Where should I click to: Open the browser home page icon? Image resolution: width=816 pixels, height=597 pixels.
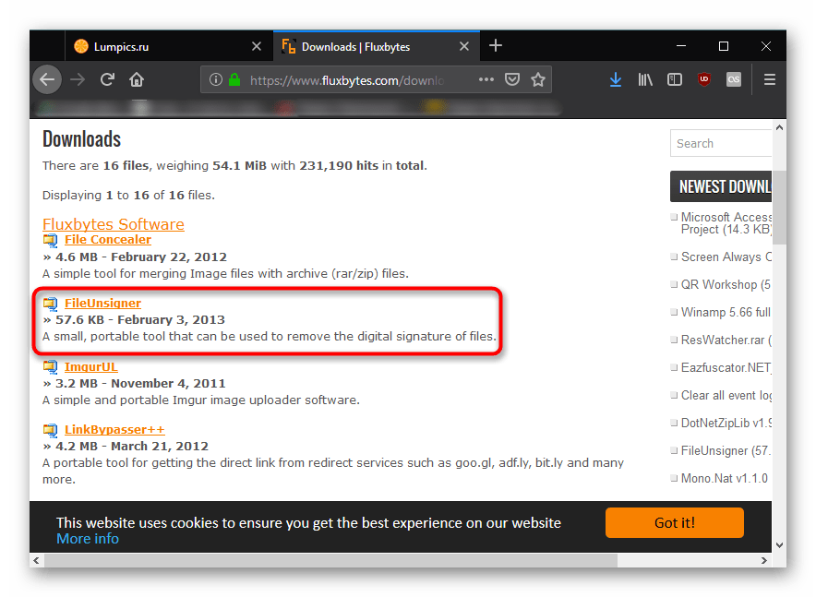pos(137,79)
